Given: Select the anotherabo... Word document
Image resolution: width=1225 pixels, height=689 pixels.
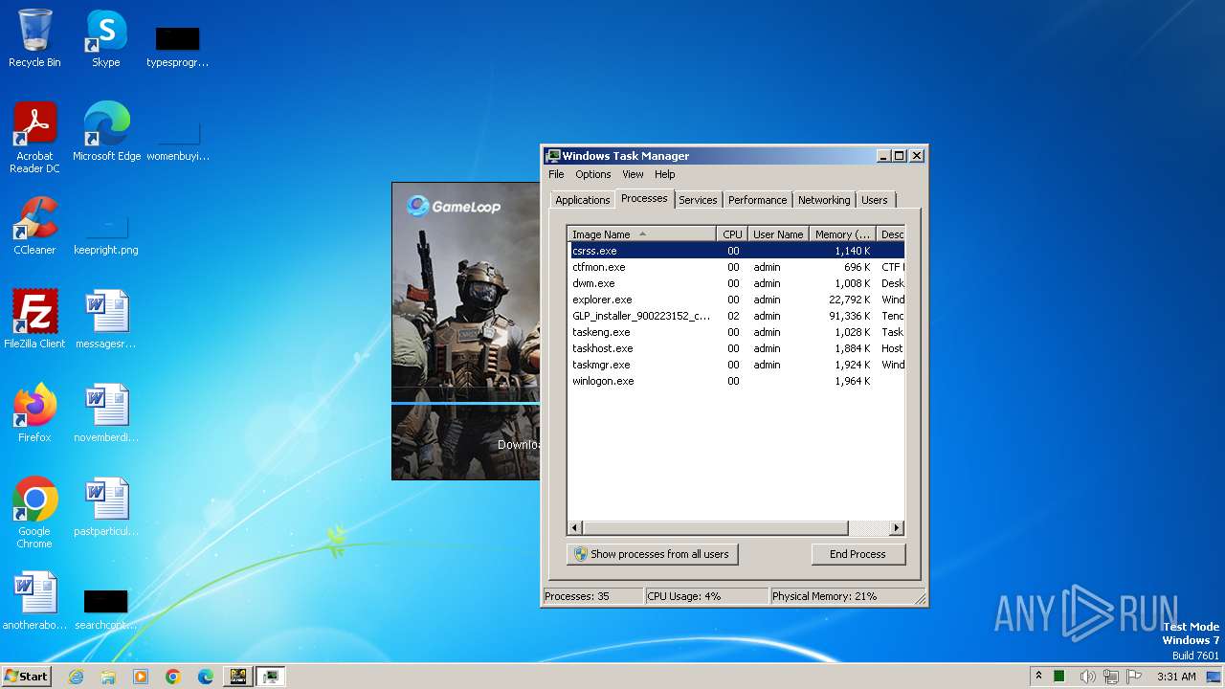Looking at the screenshot, I should (x=34, y=600).
